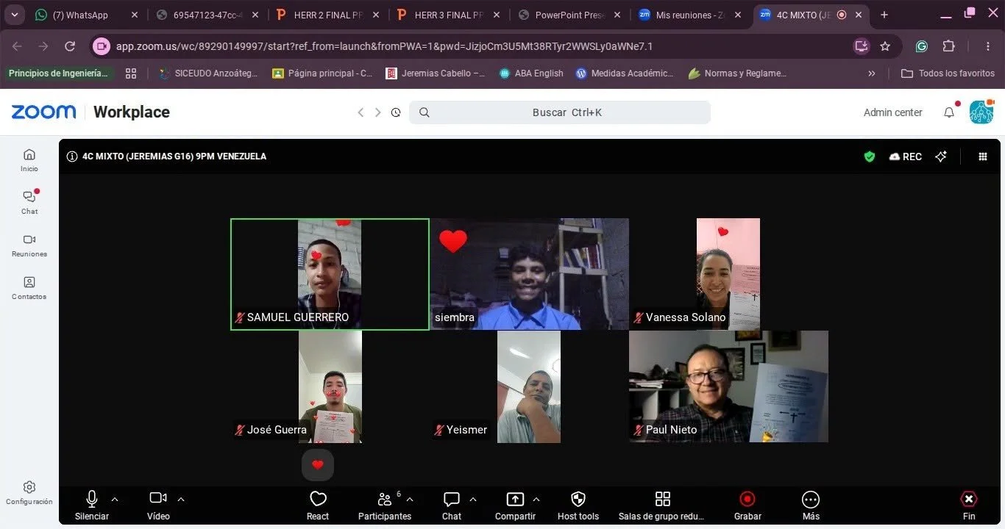This screenshot has height=529, width=1005.
Task: Open Contactos in the sidebar
Action: (x=29, y=287)
